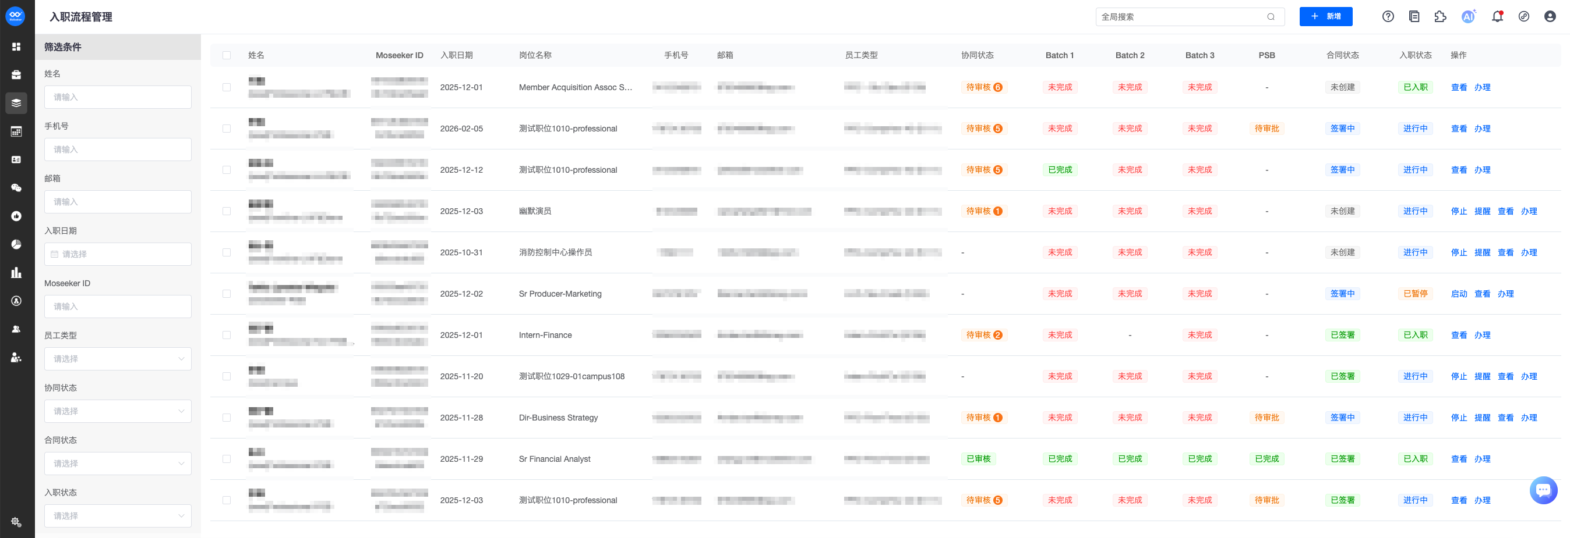
Task: Select the checkbox for 幽默演员 row
Action: [227, 211]
